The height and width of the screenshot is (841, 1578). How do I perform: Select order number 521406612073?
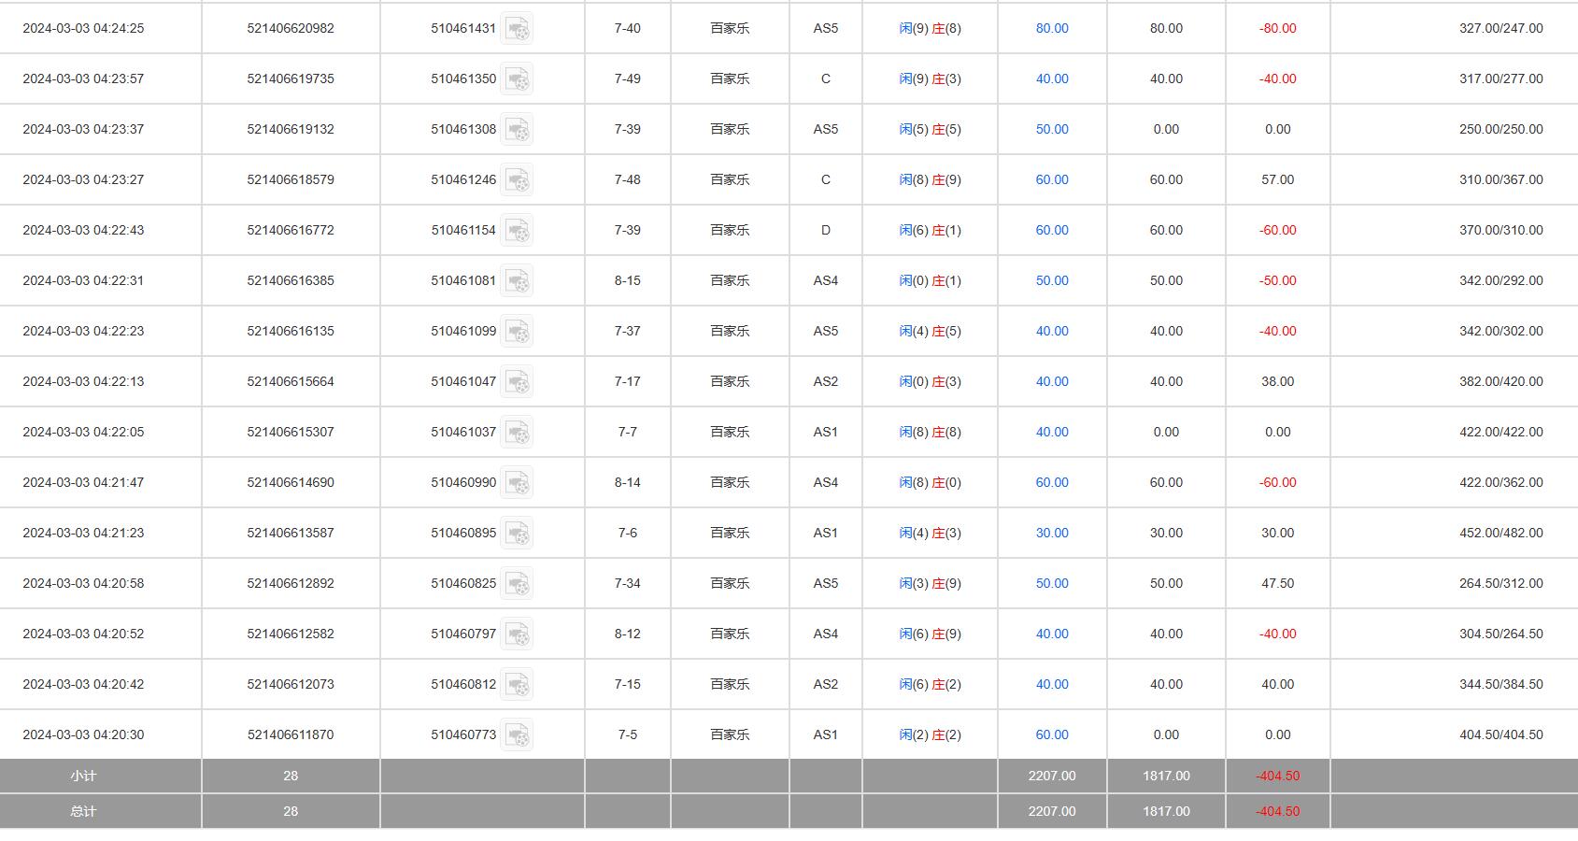point(291,684)
